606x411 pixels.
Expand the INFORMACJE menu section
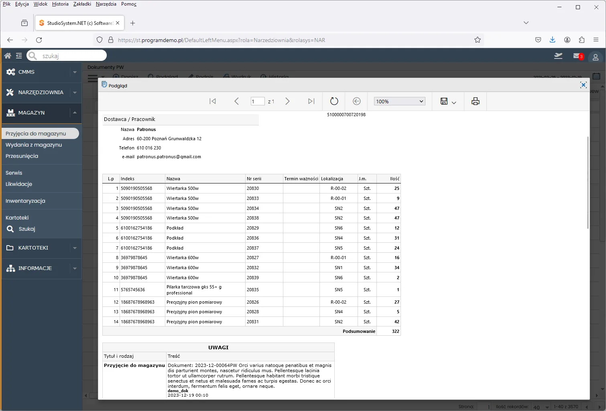(75, 268)
